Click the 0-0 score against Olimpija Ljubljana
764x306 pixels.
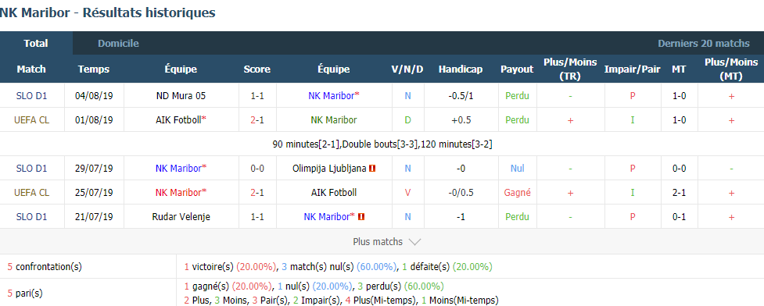pos(257,169)
